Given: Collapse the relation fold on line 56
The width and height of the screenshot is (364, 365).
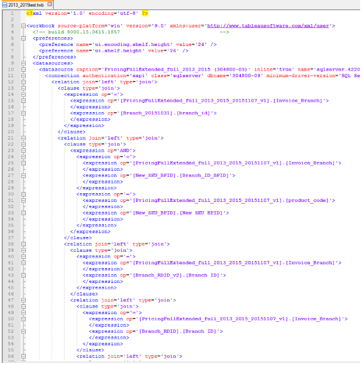Looking at the screenshot, I should pos(24,356).
